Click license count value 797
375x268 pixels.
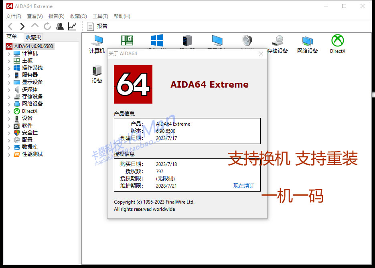point(160,172)
